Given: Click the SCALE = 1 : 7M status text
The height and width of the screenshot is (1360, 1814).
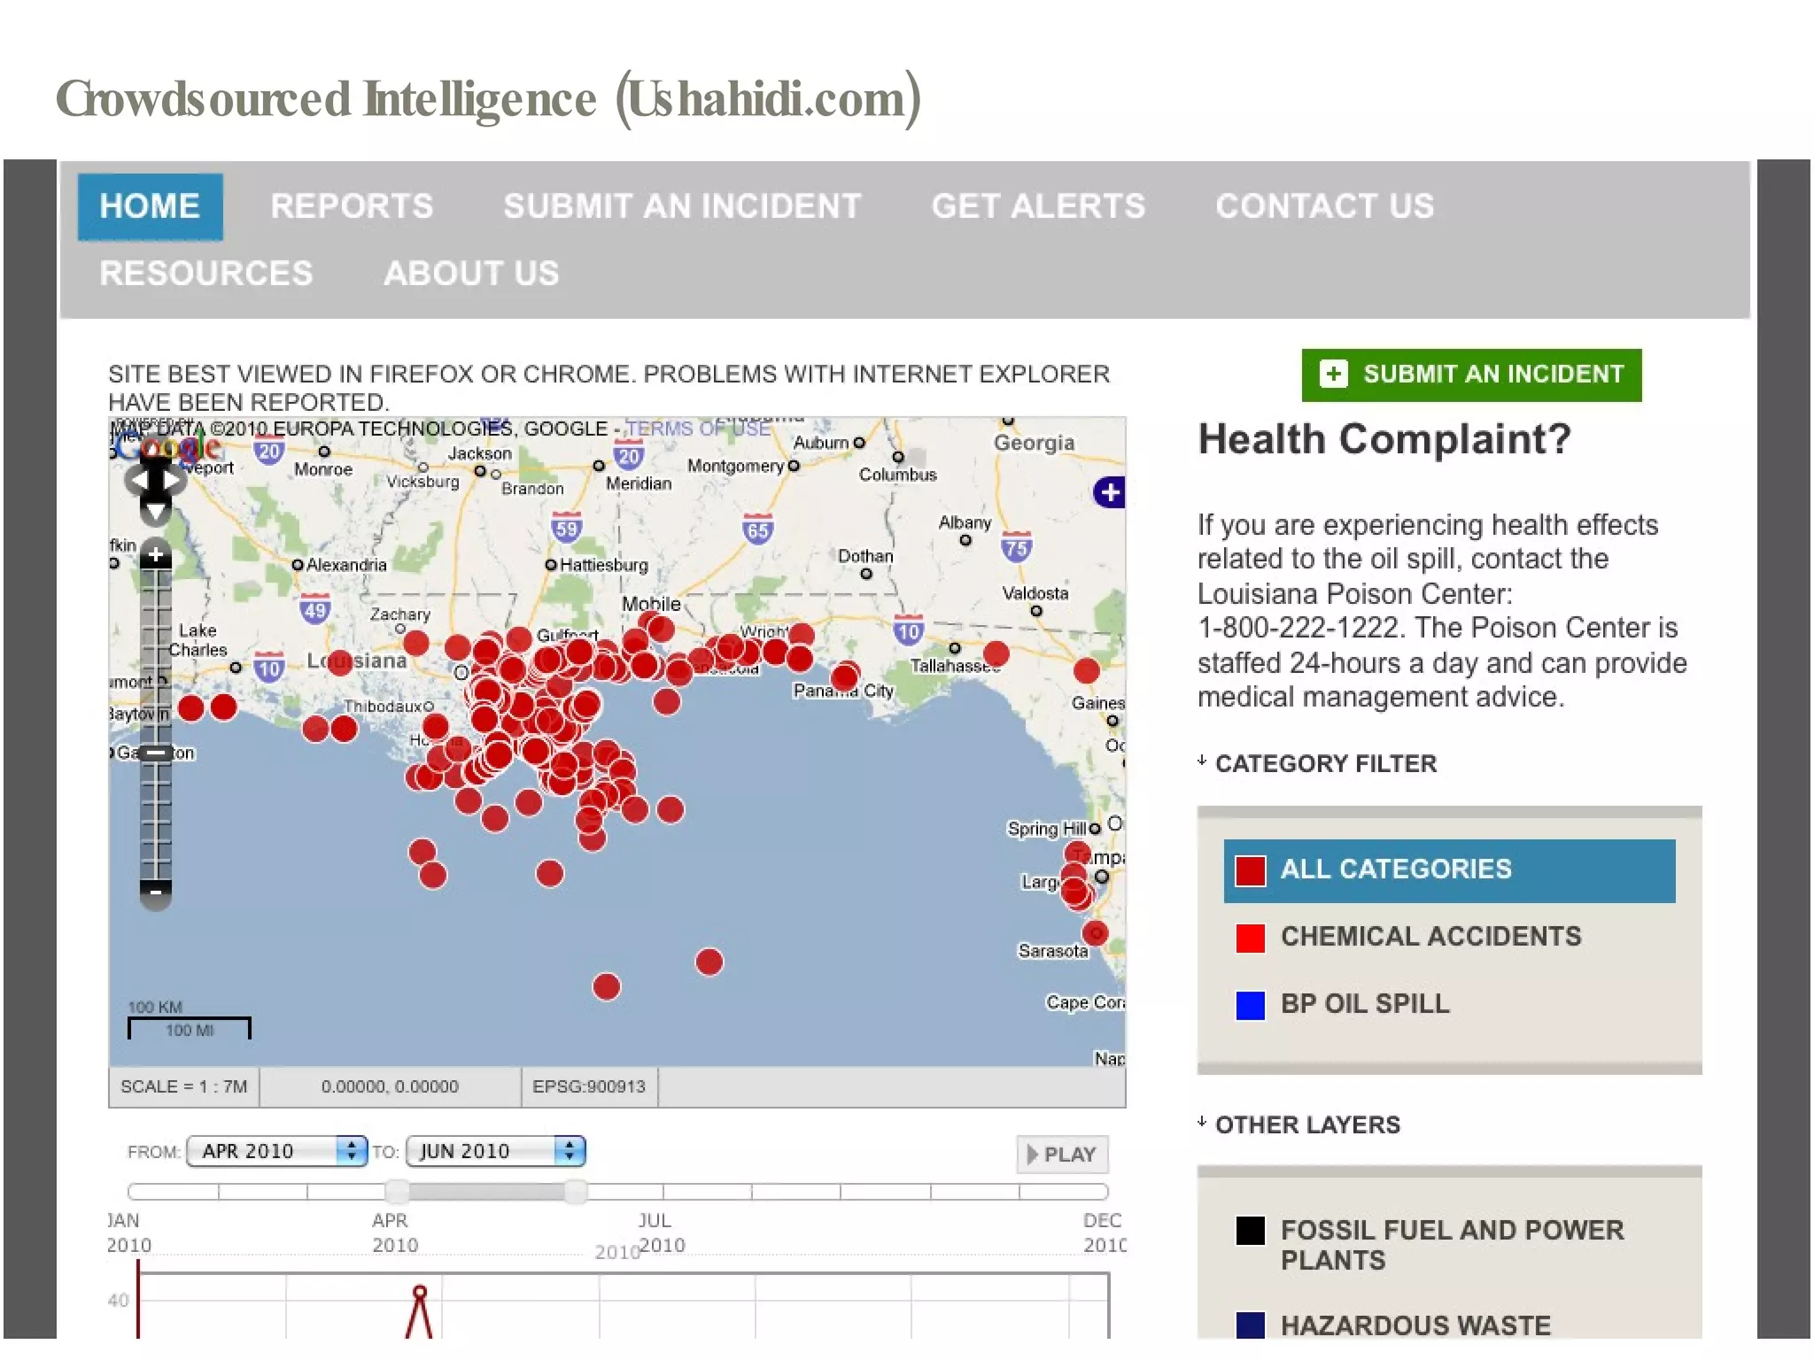Looking at the screenshot, I should point(184,1086).
